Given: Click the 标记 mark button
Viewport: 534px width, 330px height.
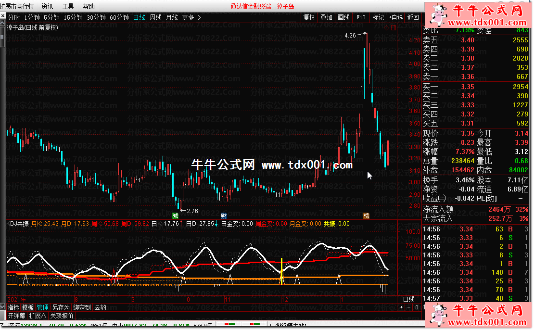Looking at the screenshot, I should pyautogui.click(x=378, y=17).
